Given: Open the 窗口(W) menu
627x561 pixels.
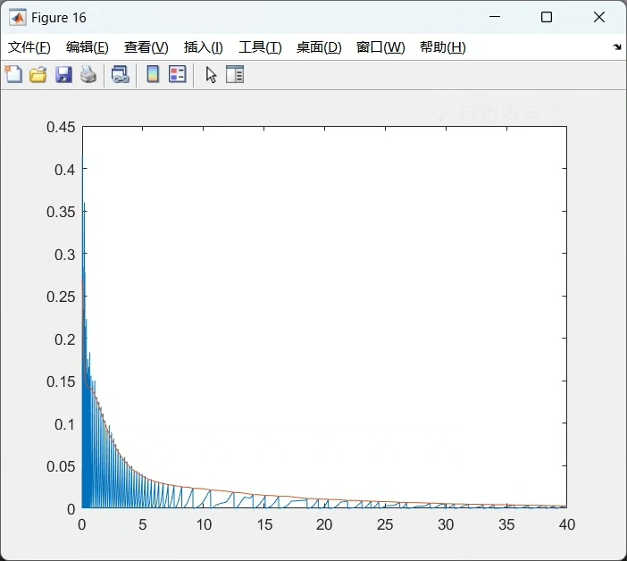Looking at the screenshot, I should 380,47.
